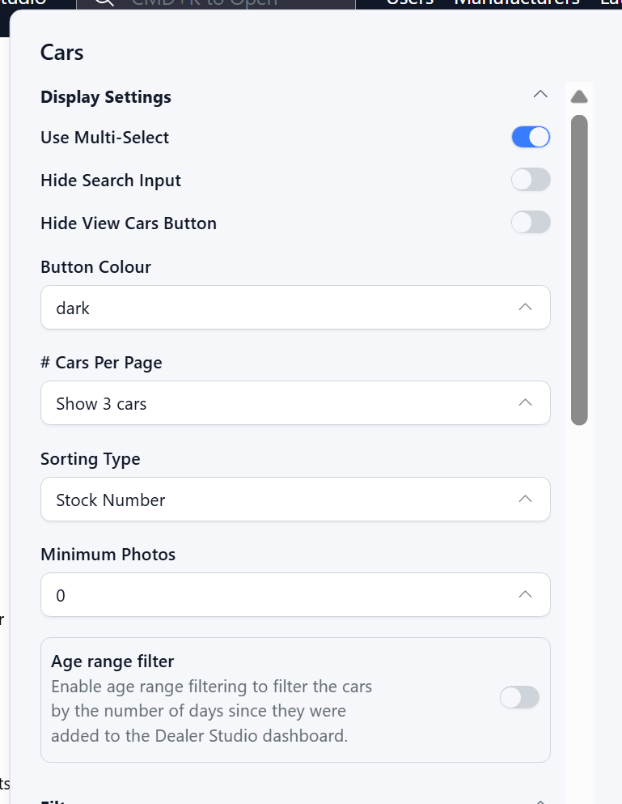Screen dimensions: 622x804
Task: Enable the Age range filter switch
Action: (519, 697)
